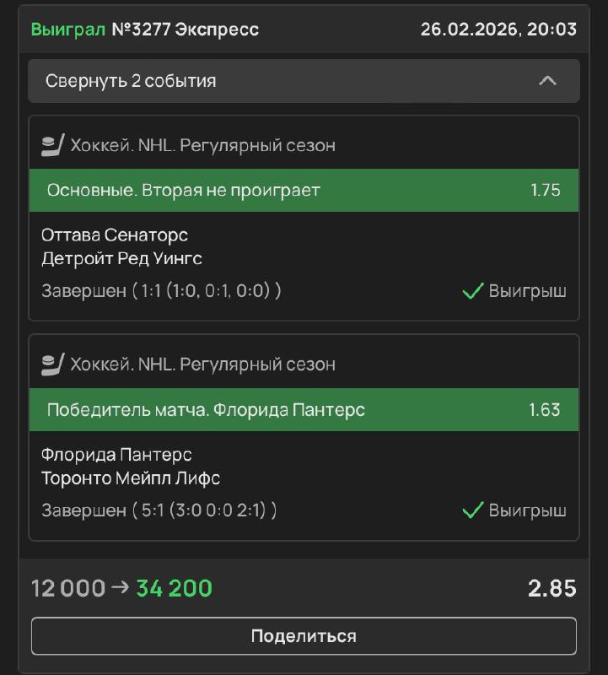Click the hockey icon of the Ottawa–Detroit event
Image resolution: width=608 pixels, height=675 pixels.
pos(52,145)
